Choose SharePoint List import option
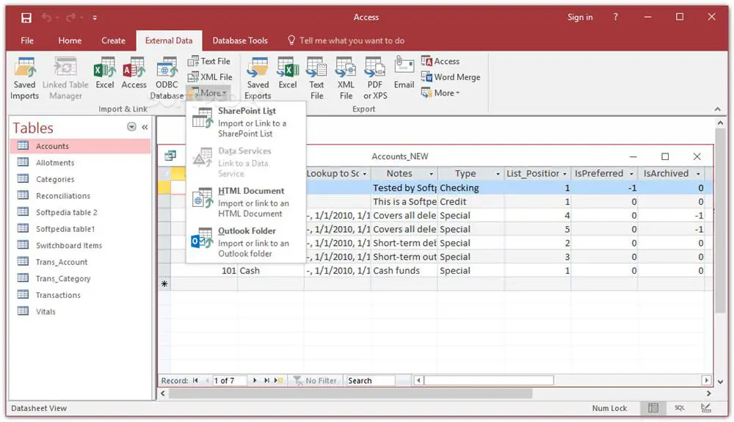Screen dimensions: 734x422 pos(246,122)
